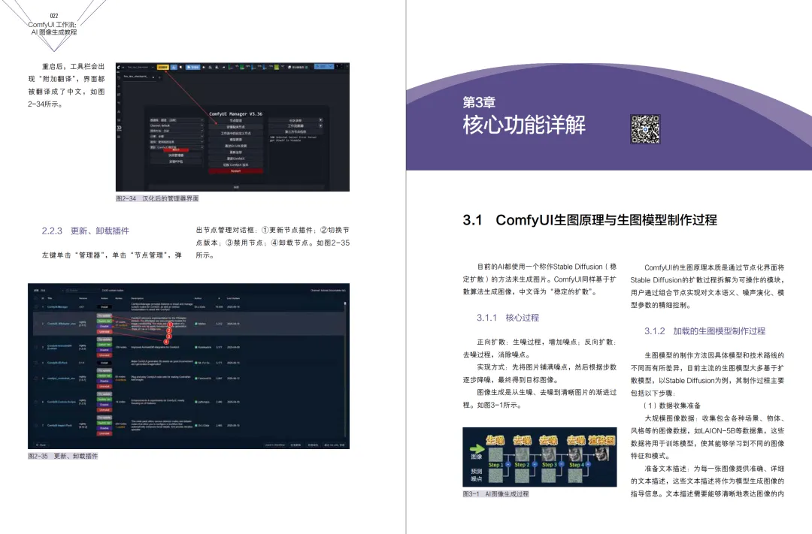Click the line starting 准备文本描述：为每一张图像
This screenshot has height=534, width=812.
714,469
